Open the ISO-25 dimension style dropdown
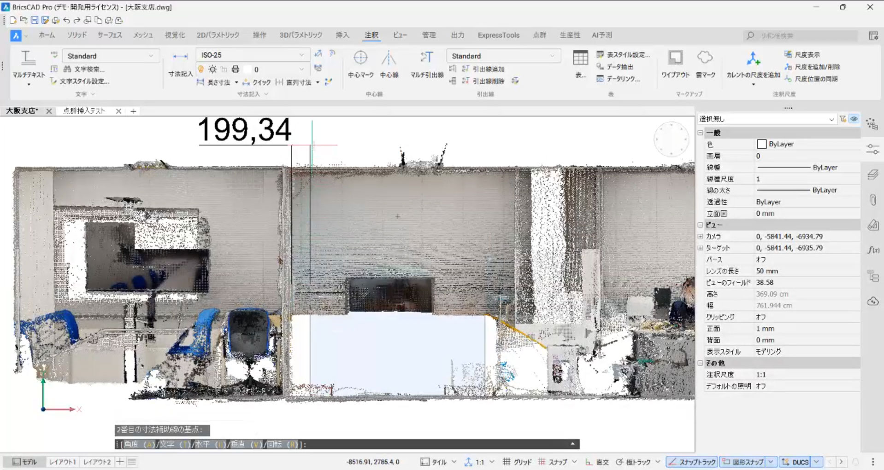Screen dimensions: 884x470 coord(301,55)
